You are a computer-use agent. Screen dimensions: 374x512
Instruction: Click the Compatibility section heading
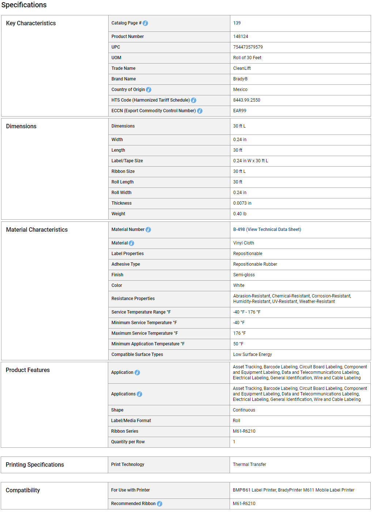pyautogui.click(x=23, y=490)
